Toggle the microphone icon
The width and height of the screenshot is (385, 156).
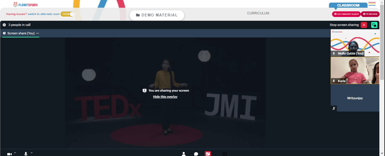click(x=26, y=154)
